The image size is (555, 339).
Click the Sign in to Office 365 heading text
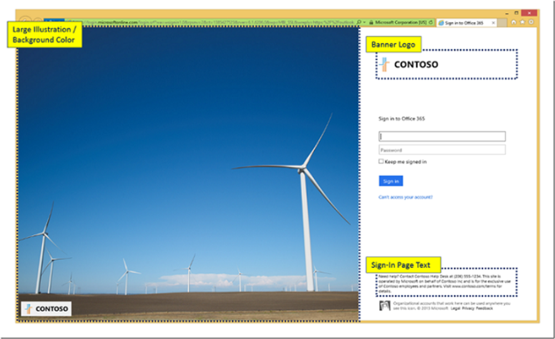[402, 119]
